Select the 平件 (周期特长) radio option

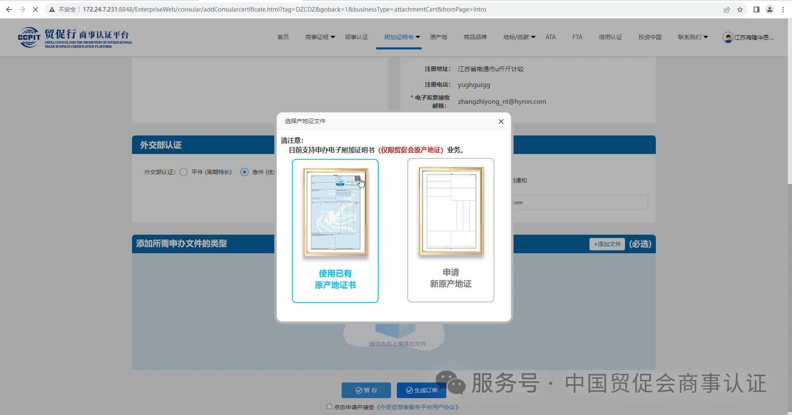tap(184, 172)
